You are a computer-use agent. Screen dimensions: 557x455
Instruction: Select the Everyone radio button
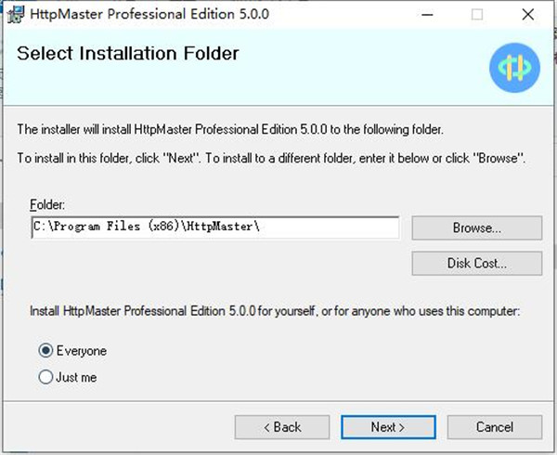pyautogui.click(x=45, y=351)
